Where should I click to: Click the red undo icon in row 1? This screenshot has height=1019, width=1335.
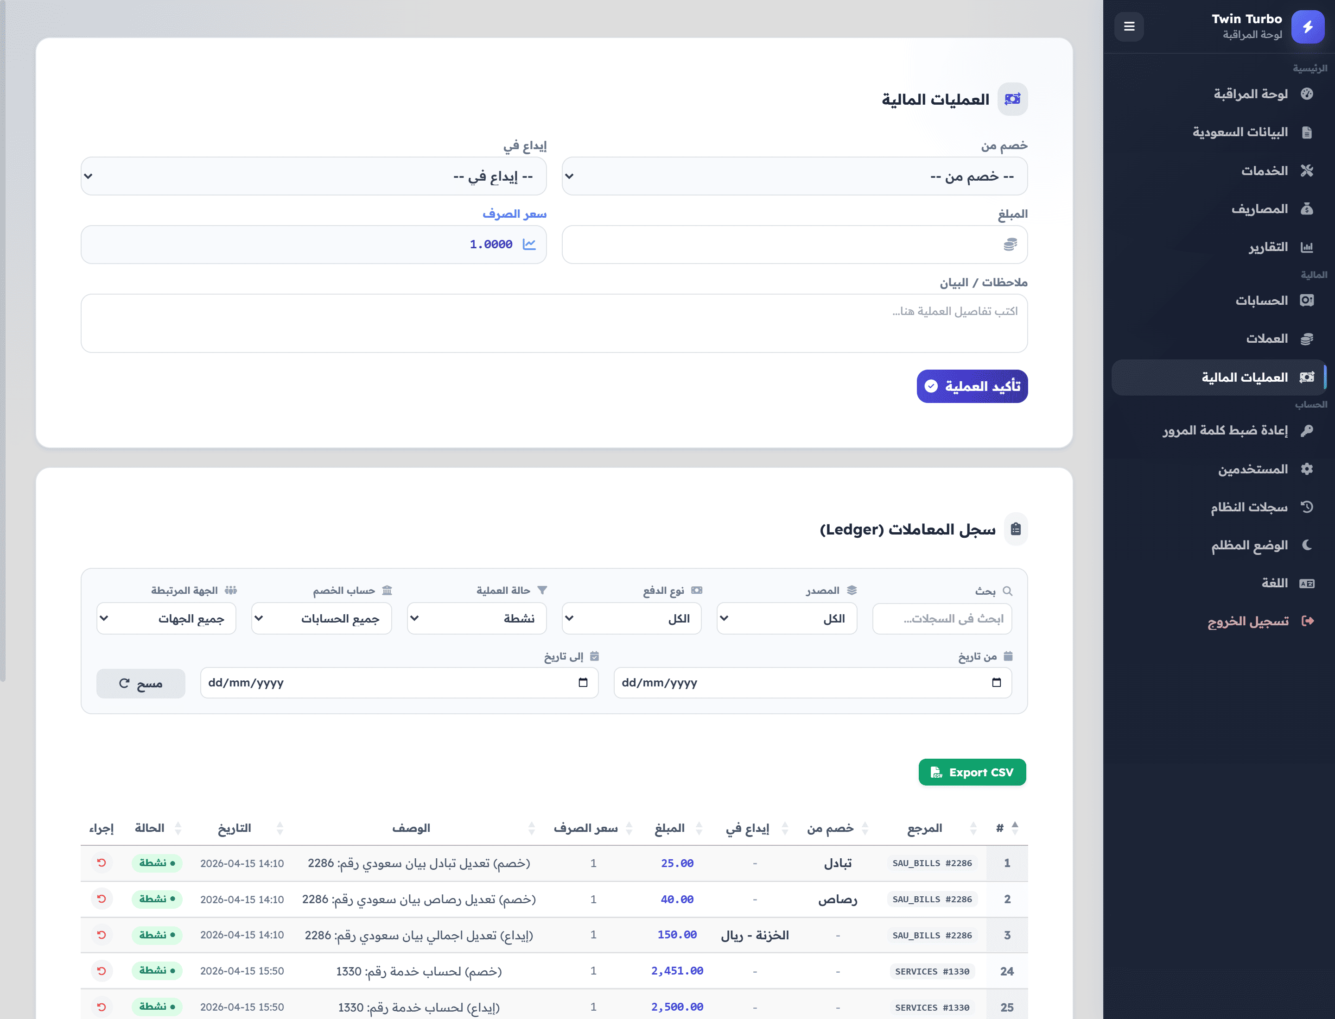pos(102,863)
